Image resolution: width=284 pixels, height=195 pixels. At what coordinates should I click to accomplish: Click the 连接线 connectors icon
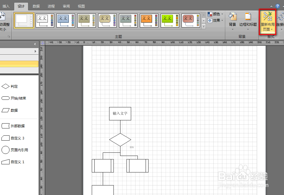point(281,17)
